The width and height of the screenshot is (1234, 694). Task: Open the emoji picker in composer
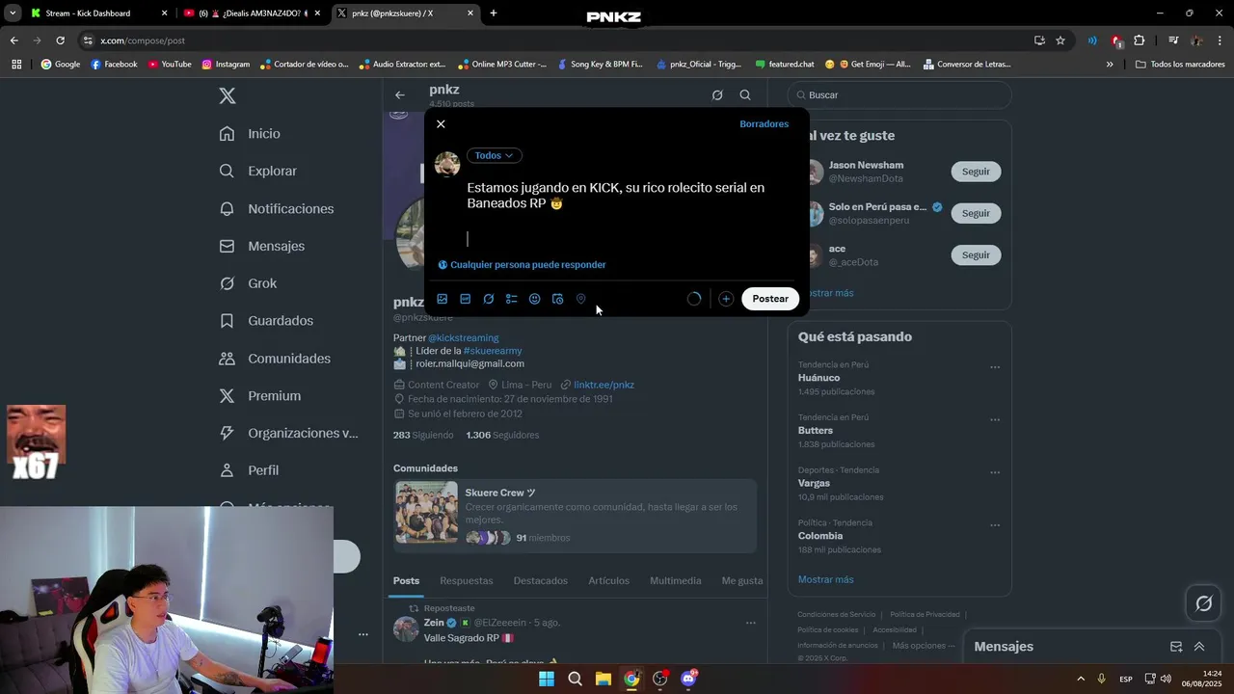535,299
